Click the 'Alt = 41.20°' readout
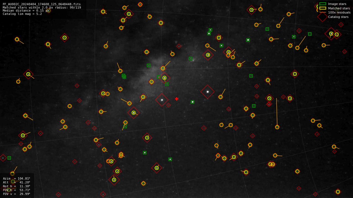The width and height of the screenshot is (353, 198). [17, 182]
